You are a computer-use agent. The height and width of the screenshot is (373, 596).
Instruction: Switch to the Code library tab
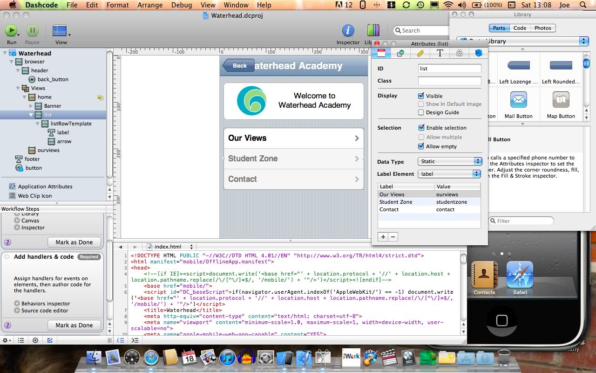click(x=520, y=28)
